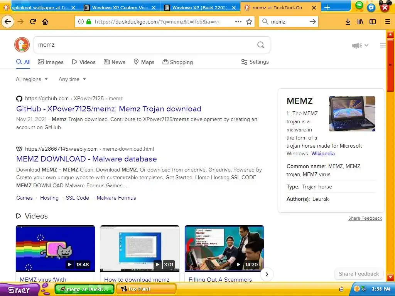Switch to Tux Paint in taskbar
Viewport: 395px width, 296px height.
click(146, 289)
